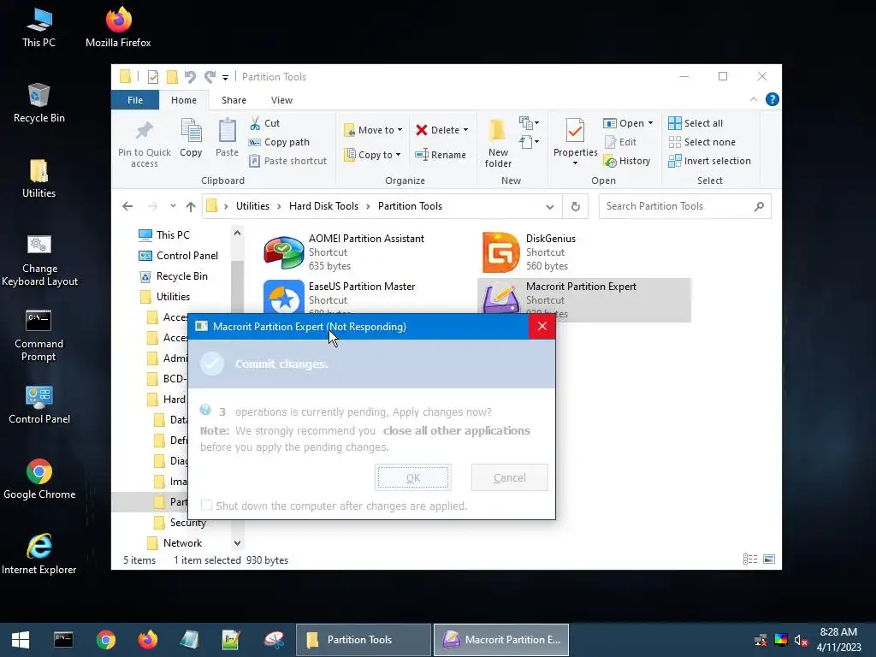
Task: Click Utilities in the breadcrumb path
Action: tap(252, 206)
